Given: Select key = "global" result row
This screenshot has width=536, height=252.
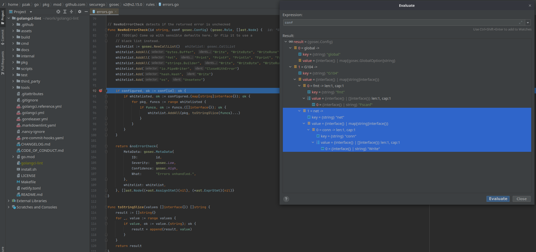Looking at the screenshot, I should [x=407, y=54].
